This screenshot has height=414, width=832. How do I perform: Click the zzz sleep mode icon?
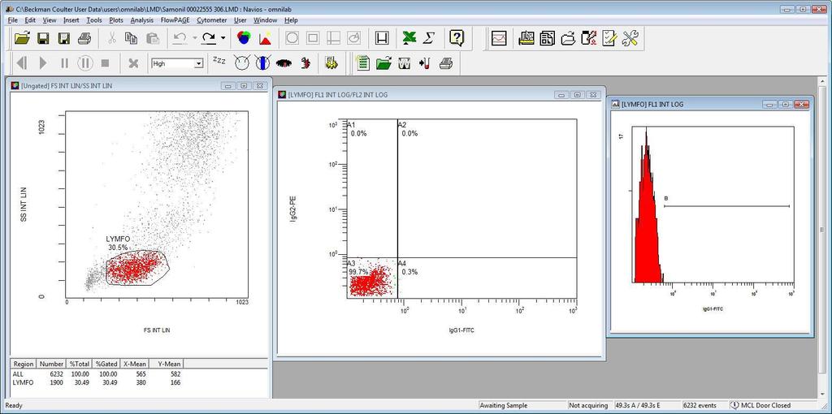click(219, 61)
